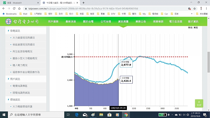
Task: Open Microsoft Store on taskbar
Action: (109, 115)
